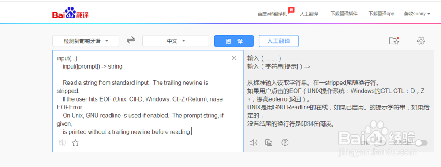Click the source line 'input([prompt]) -> string'
Image resolution: width=441 pixels, height=167 pixels.
[93, 66]
